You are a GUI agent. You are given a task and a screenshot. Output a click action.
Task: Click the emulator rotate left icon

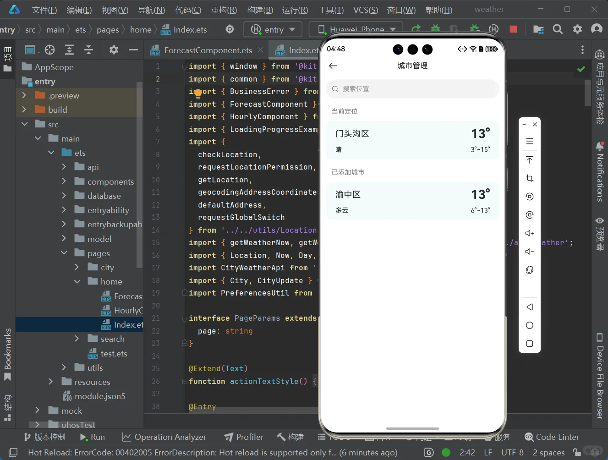coord(530,197)
